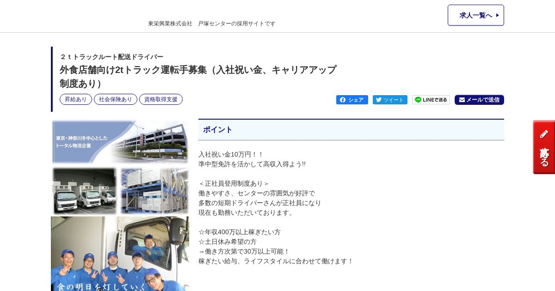555x291 pixels.
Task: Share the posting via Facebook シェア button
Action: (352, 100)
